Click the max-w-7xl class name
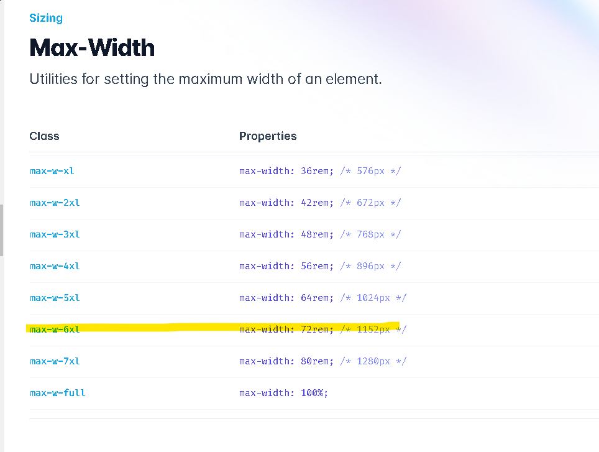599x452 pixels. (55, 361)
